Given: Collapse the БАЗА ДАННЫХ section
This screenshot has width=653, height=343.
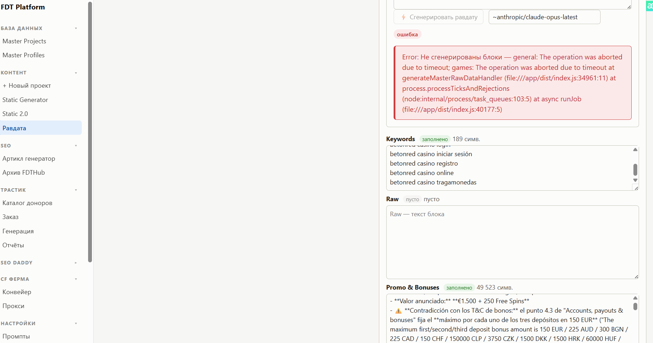Looking at the screenshot, I should point(76,28).
